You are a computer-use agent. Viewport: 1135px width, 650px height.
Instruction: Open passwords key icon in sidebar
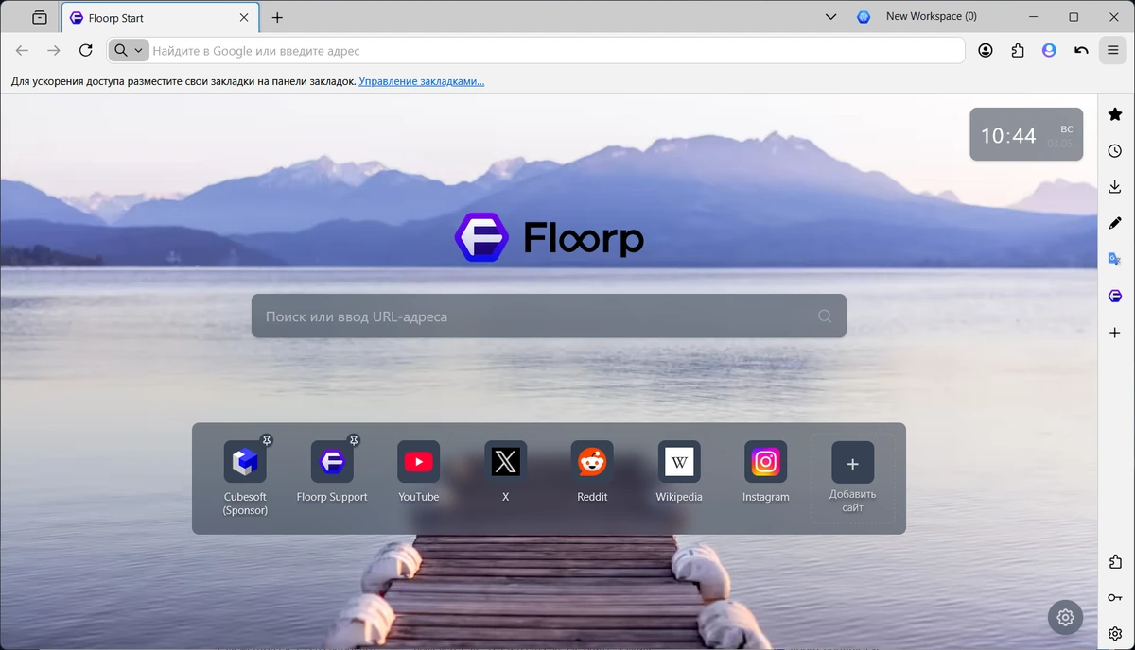point(1115,598)
